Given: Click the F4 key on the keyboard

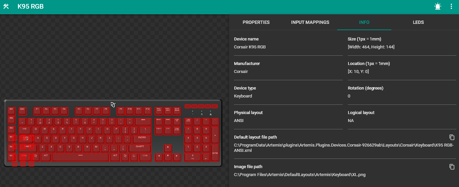Looking at the screenshot, I should 64,111.
